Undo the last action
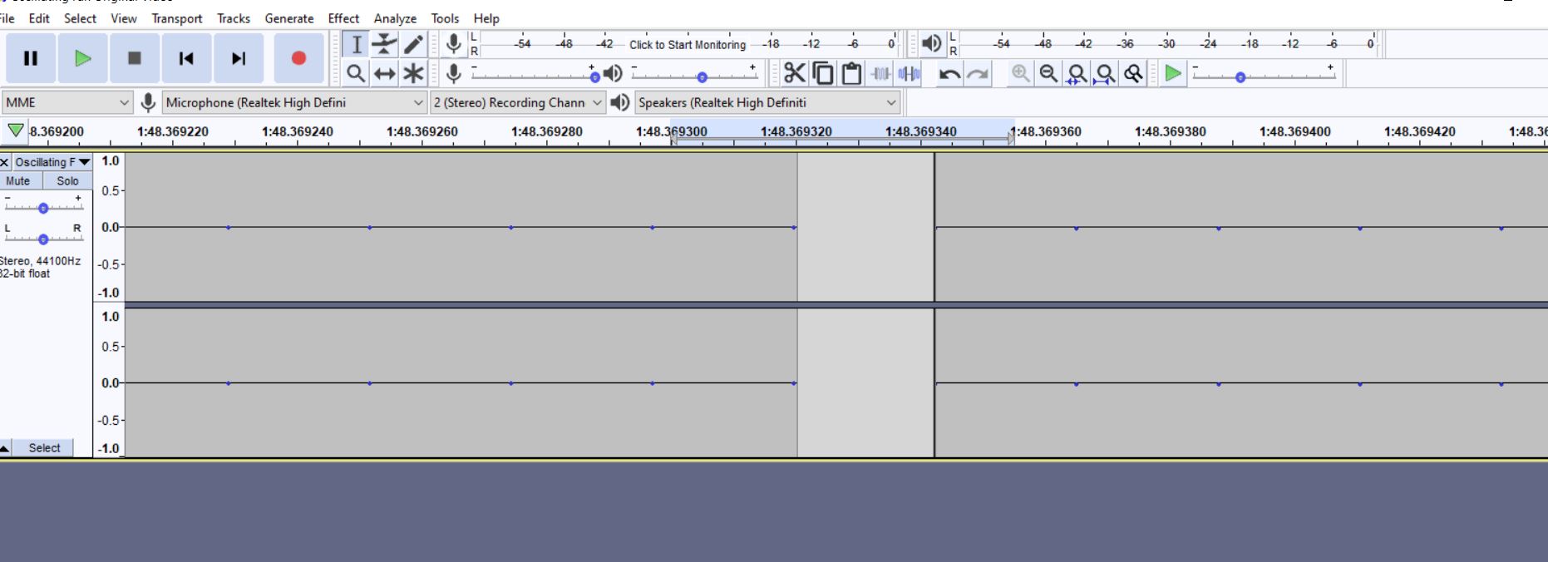 coord(949,74)
